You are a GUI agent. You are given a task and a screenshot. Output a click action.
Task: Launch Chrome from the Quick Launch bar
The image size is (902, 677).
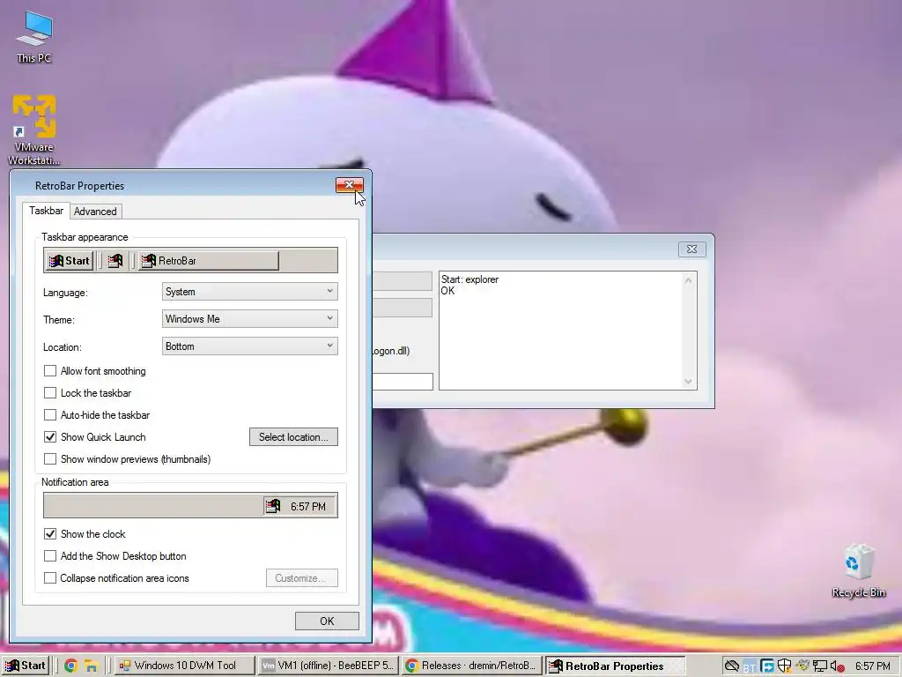click(x=70, y=666)
